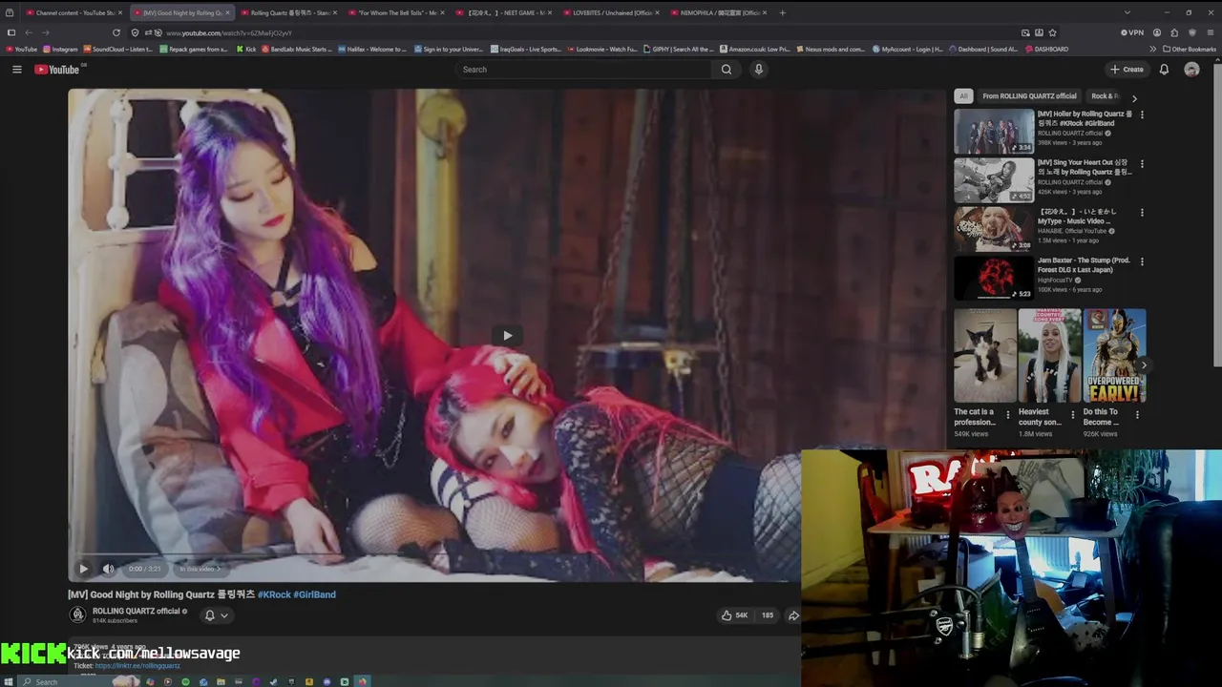1222x687 pixels.
Task: Reload the page with the refresh icon
Action: [x=116, y=32]
